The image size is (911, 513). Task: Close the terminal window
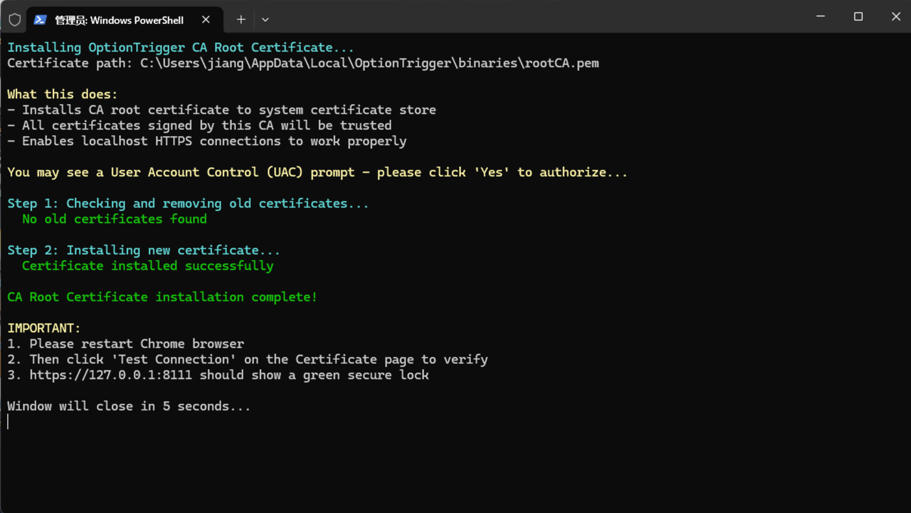coord(896,16)
